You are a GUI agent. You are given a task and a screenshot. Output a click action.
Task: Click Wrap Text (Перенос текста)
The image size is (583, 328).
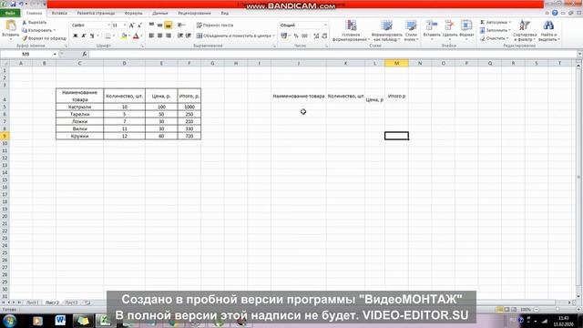coord(215,25)
